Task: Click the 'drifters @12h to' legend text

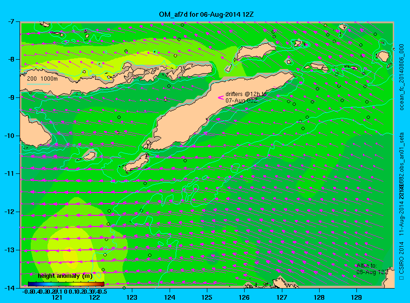Action: coord(246,94)
